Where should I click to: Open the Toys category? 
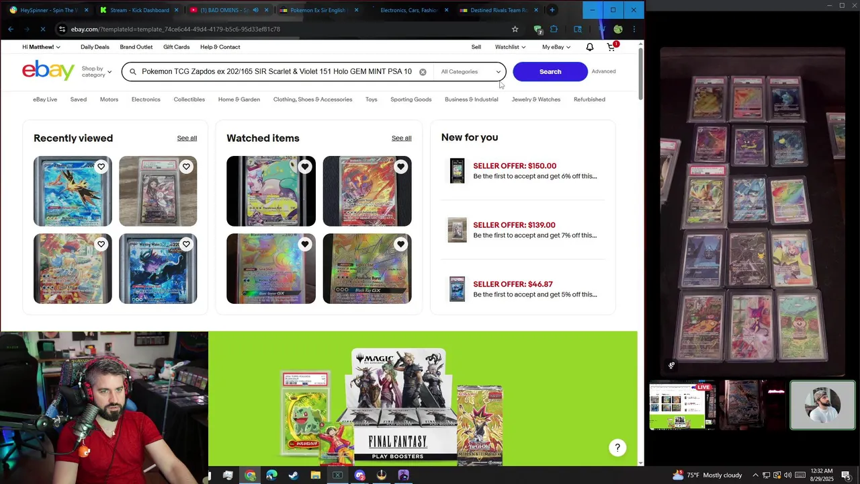372,99
